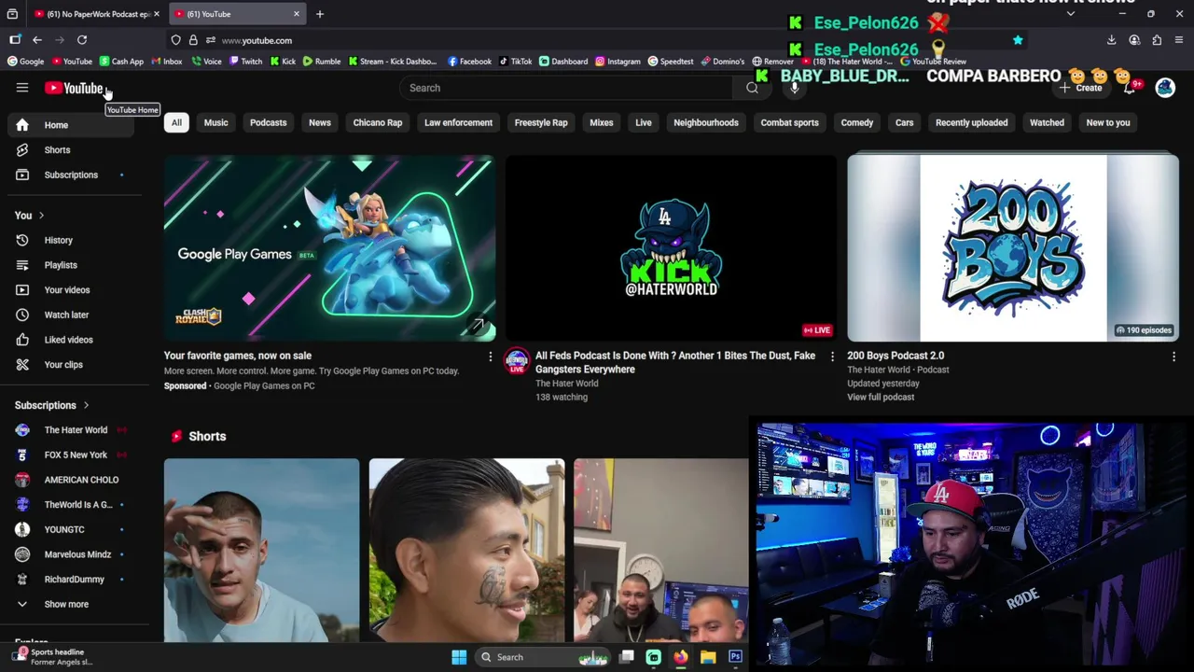Image resolution: width=1194 pixels, height=672 pixels.
Task: Open Your clips scissors icon
Action: pyautogui.click(x=22, y=365)
